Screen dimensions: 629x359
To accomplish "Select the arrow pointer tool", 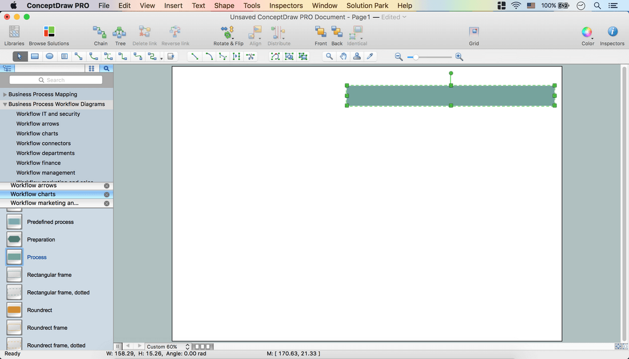I will (19, 57).
